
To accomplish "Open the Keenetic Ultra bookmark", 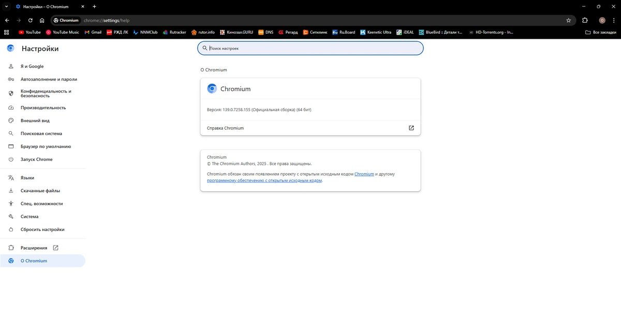I will click(376, 32).
